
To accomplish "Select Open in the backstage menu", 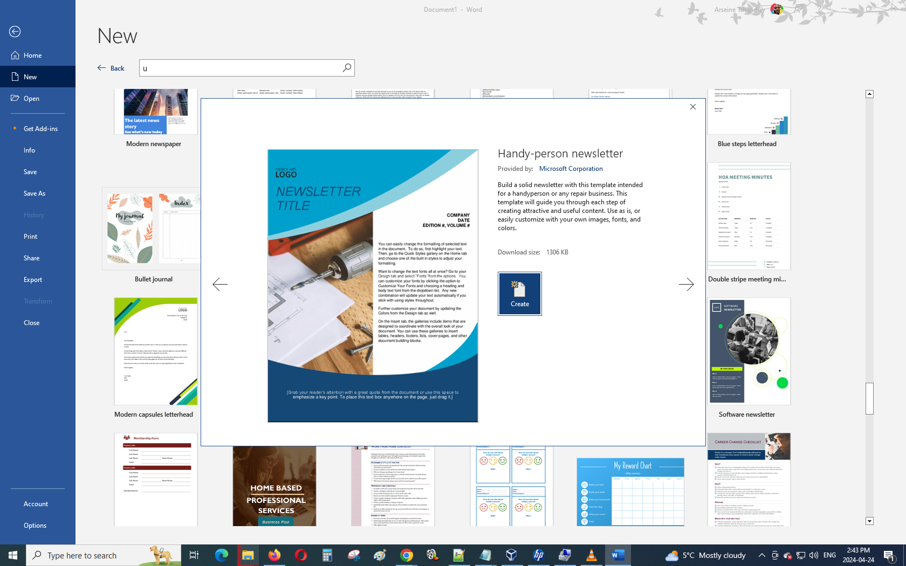I will [31, 99].
